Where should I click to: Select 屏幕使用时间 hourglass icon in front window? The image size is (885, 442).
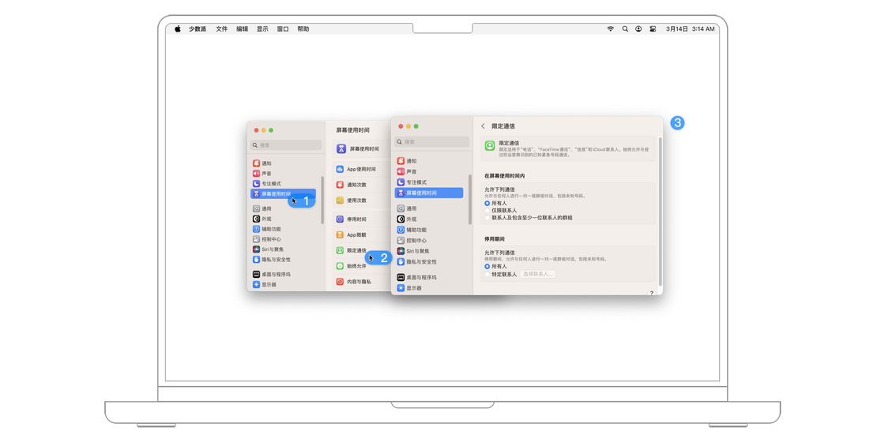401,193
